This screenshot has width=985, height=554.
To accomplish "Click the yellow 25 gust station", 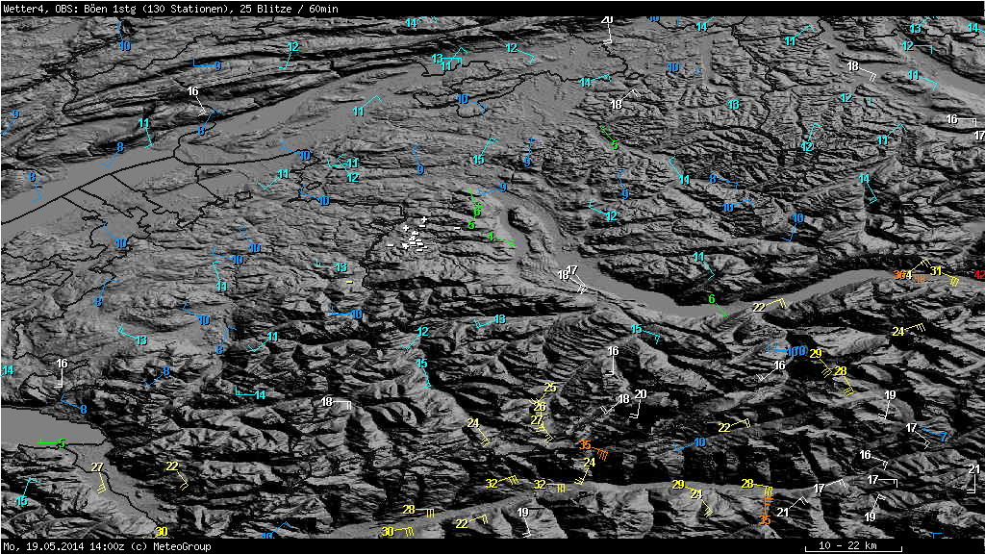I will [x=550, y=388].
